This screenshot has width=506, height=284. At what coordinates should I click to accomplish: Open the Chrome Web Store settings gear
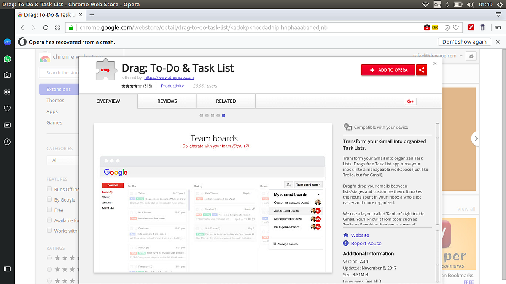(471, 56)
